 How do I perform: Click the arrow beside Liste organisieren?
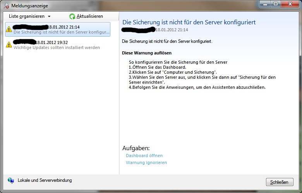pos(49,17)
